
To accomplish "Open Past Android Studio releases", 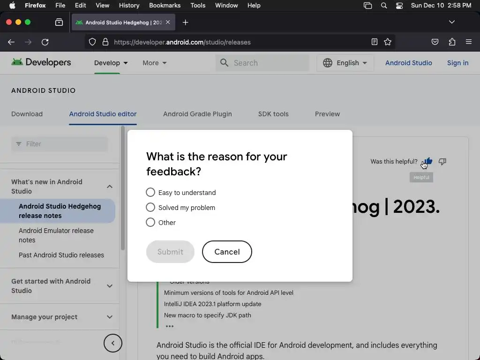I will (x=61, y=255).
